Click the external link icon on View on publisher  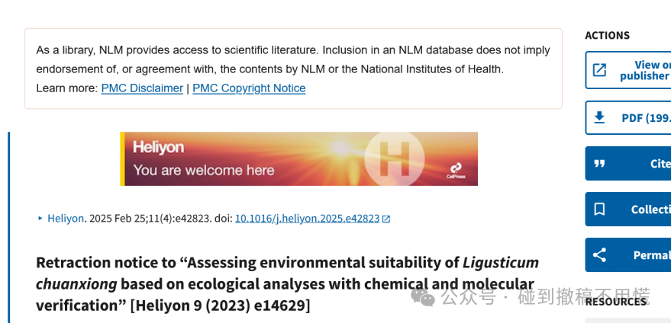pyautogui.click(x=599, y=70)
